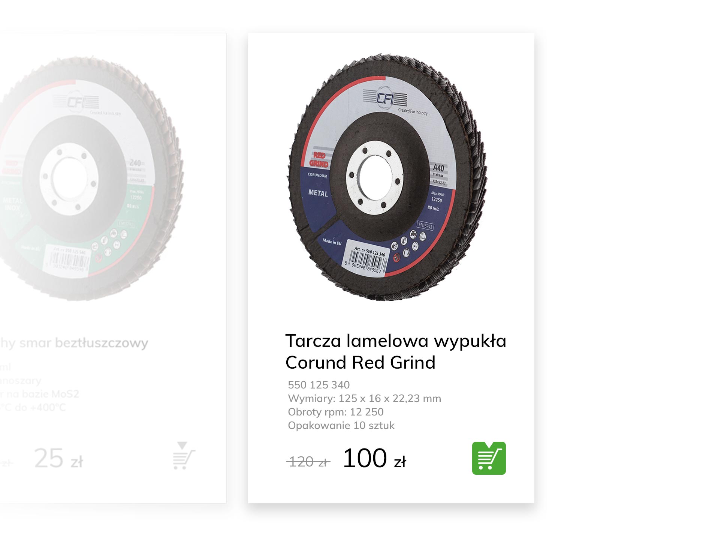The height and width of the screenshot is (537, 718).
Task: Click the CFI logo on the Red Grind disc
Action: tap(385, 98)
